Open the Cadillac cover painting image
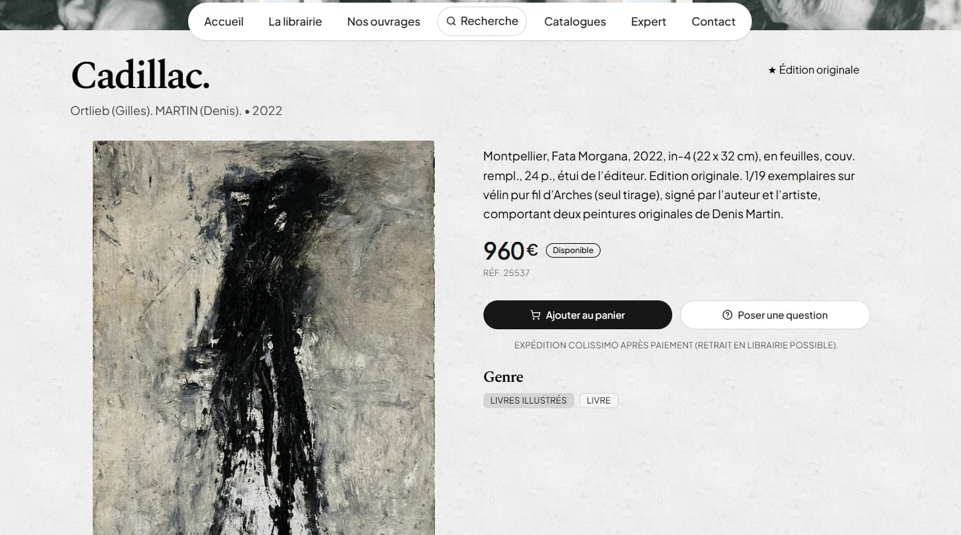 click(x=264, y=338)
